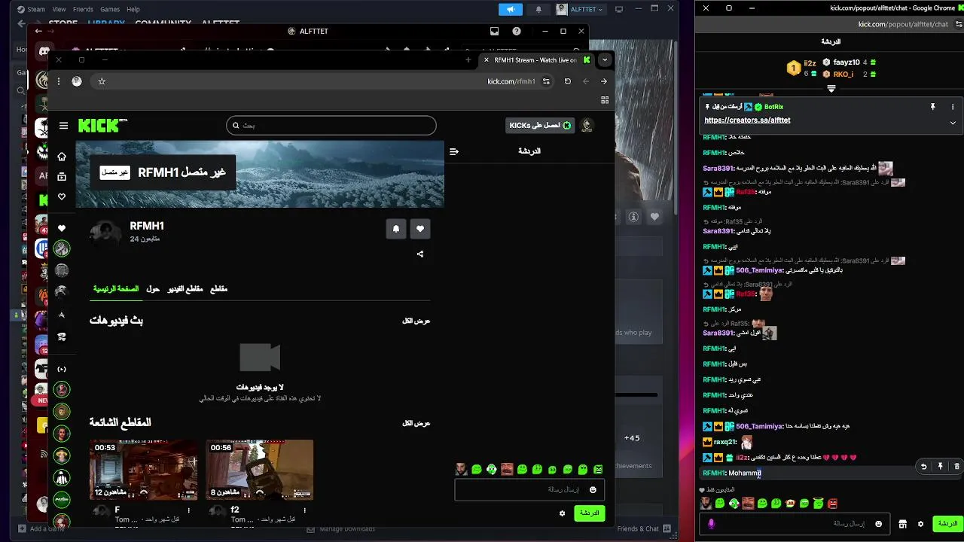The width and height of the screenshot is (964, 542).
Task: Open the Browse icon below home in Kick sidebar
Action: (x=62, y=177)
